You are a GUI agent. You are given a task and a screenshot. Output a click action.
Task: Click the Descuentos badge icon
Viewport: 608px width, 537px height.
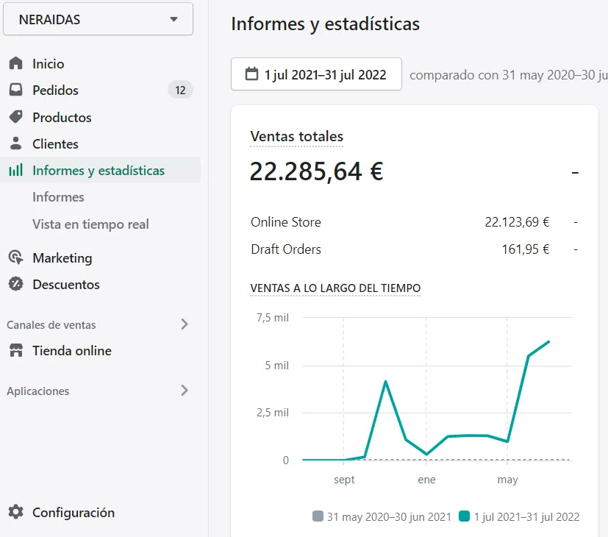pos(15,284)
